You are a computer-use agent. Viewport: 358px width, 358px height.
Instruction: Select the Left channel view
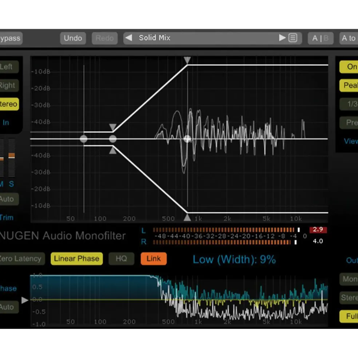(9, 67)
